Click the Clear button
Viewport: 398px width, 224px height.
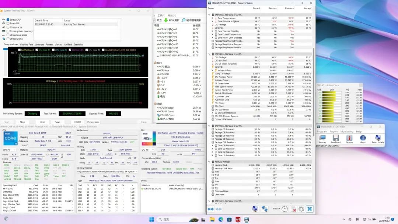pos(42,122)
